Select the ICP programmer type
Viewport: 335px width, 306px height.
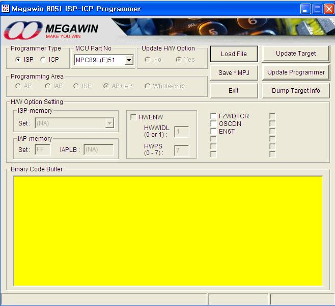click(43, 60)
